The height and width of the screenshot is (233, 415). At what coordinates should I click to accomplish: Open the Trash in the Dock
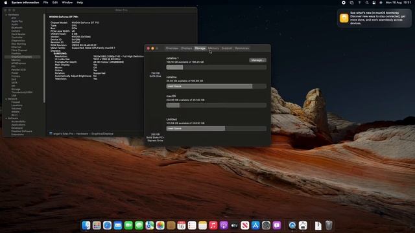[329, 225]
